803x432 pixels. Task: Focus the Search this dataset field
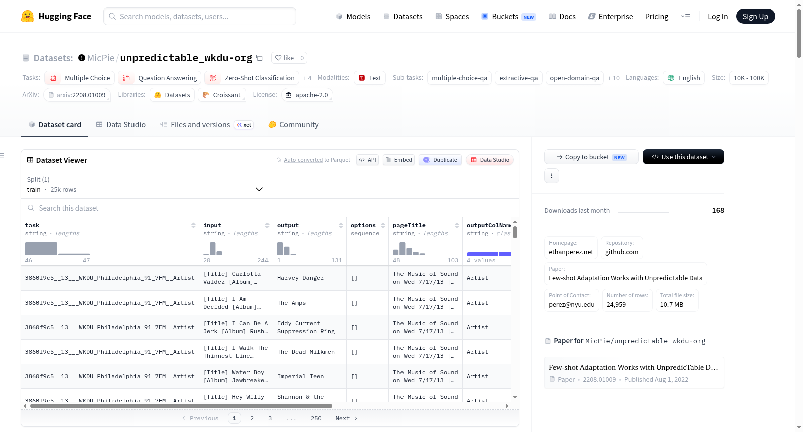coord(270,208)
